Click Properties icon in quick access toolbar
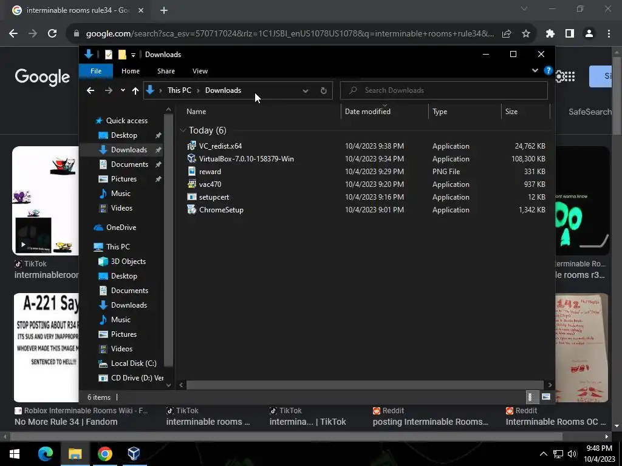Screen dimensions: 622x466 [x=108, y=55]
